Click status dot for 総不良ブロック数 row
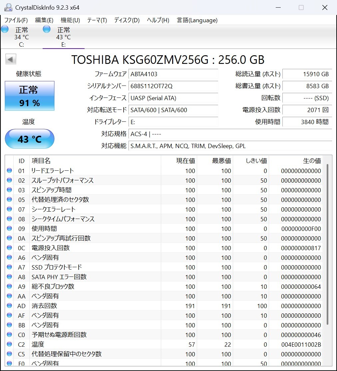The height and width of the screenshot is (371, 337). point(9,286)
